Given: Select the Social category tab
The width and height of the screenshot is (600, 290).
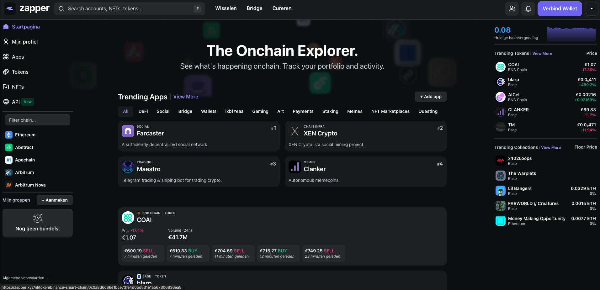Looking at the screenshot, I should coord(163,111).
